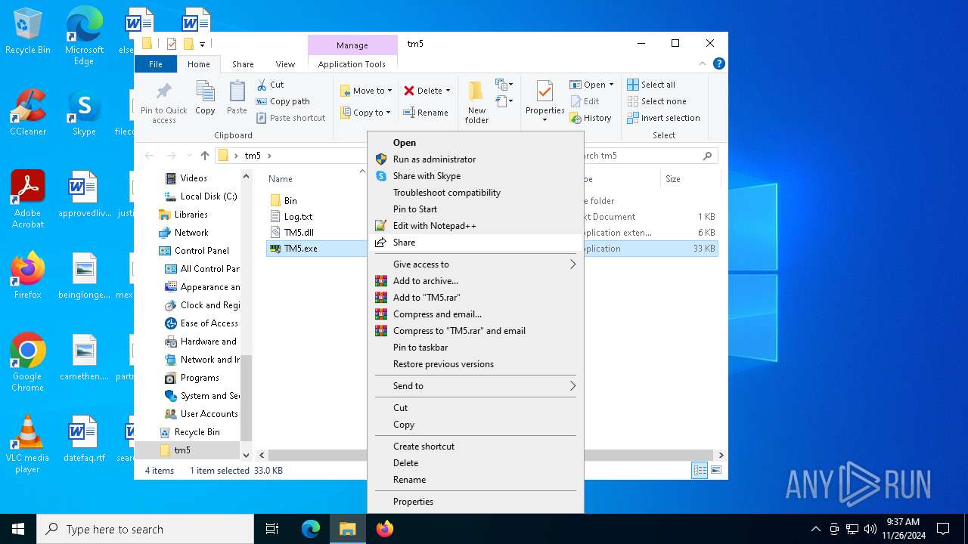Open the Application Tools tab
This screenshot has width=968, height=544.
[352, 64]
